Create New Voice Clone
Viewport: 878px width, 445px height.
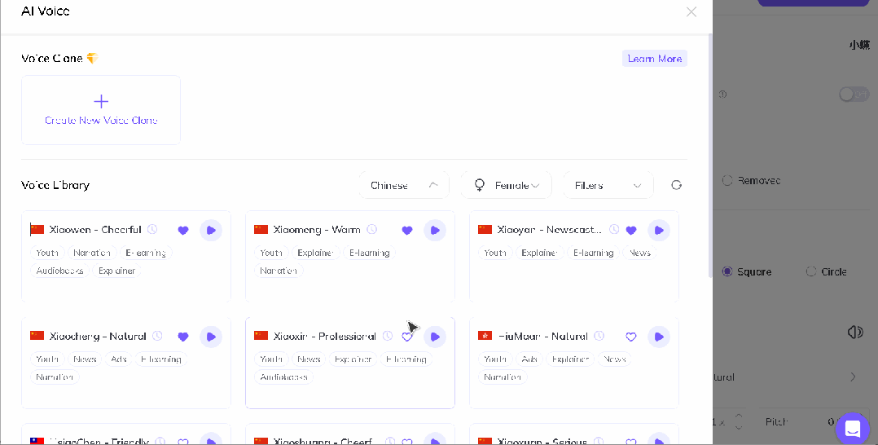click(x=101, y=110)
